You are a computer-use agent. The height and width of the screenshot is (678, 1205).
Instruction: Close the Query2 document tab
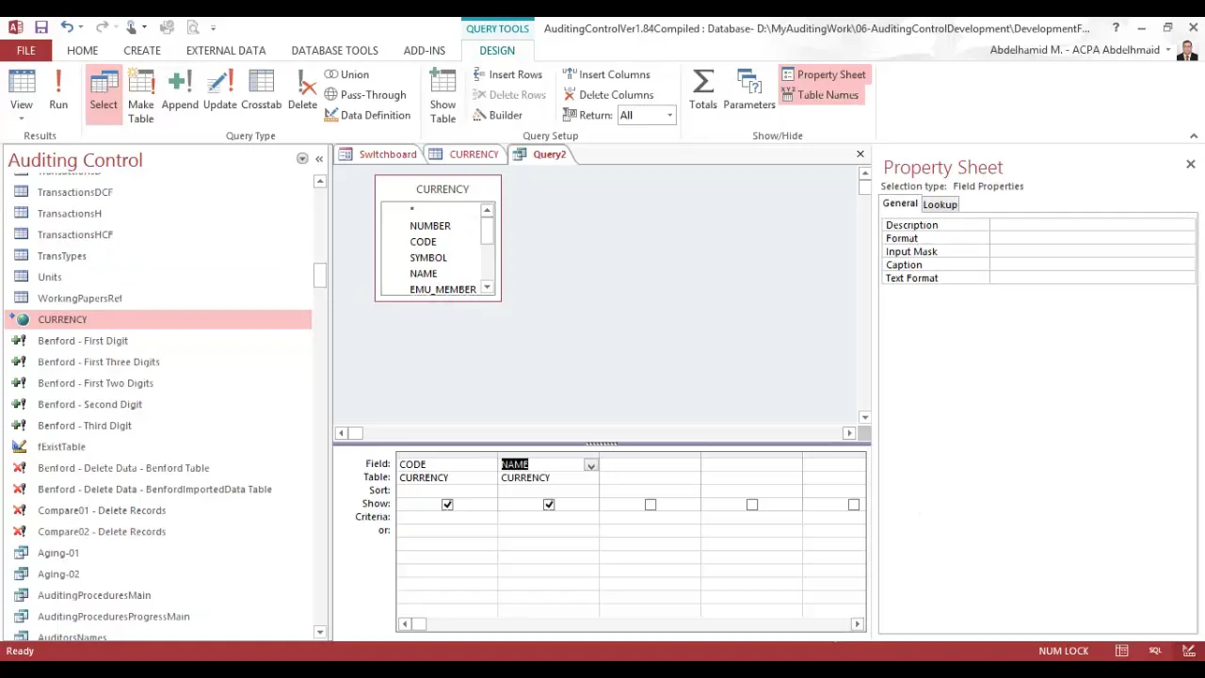(860, 154)
